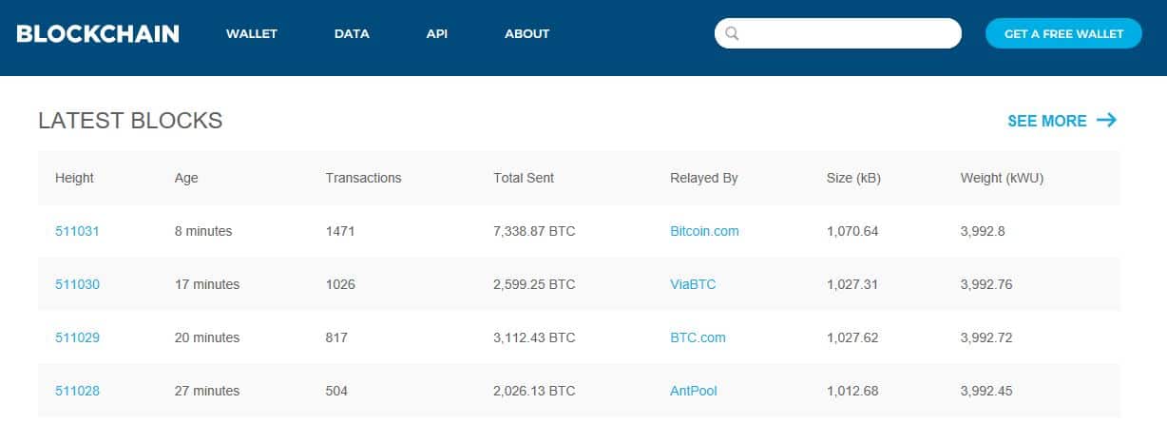Click GET A FREE WALLET button
This screenshot has width=1167, height=443.
pyautogui.click(x=1063, y=33)
